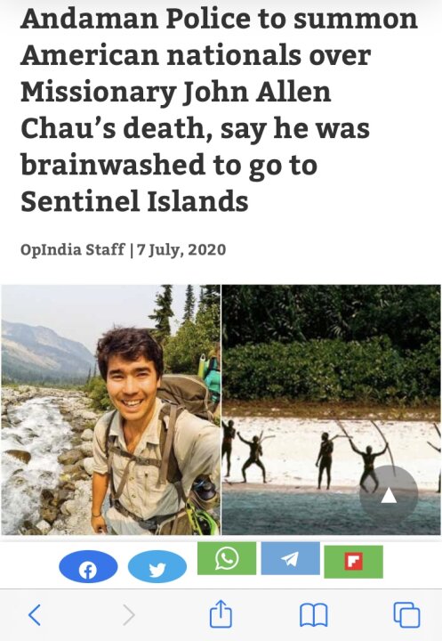442x641 pixels.
Task: Go back with Safari's back chevron
Action: tap(35, 614)
